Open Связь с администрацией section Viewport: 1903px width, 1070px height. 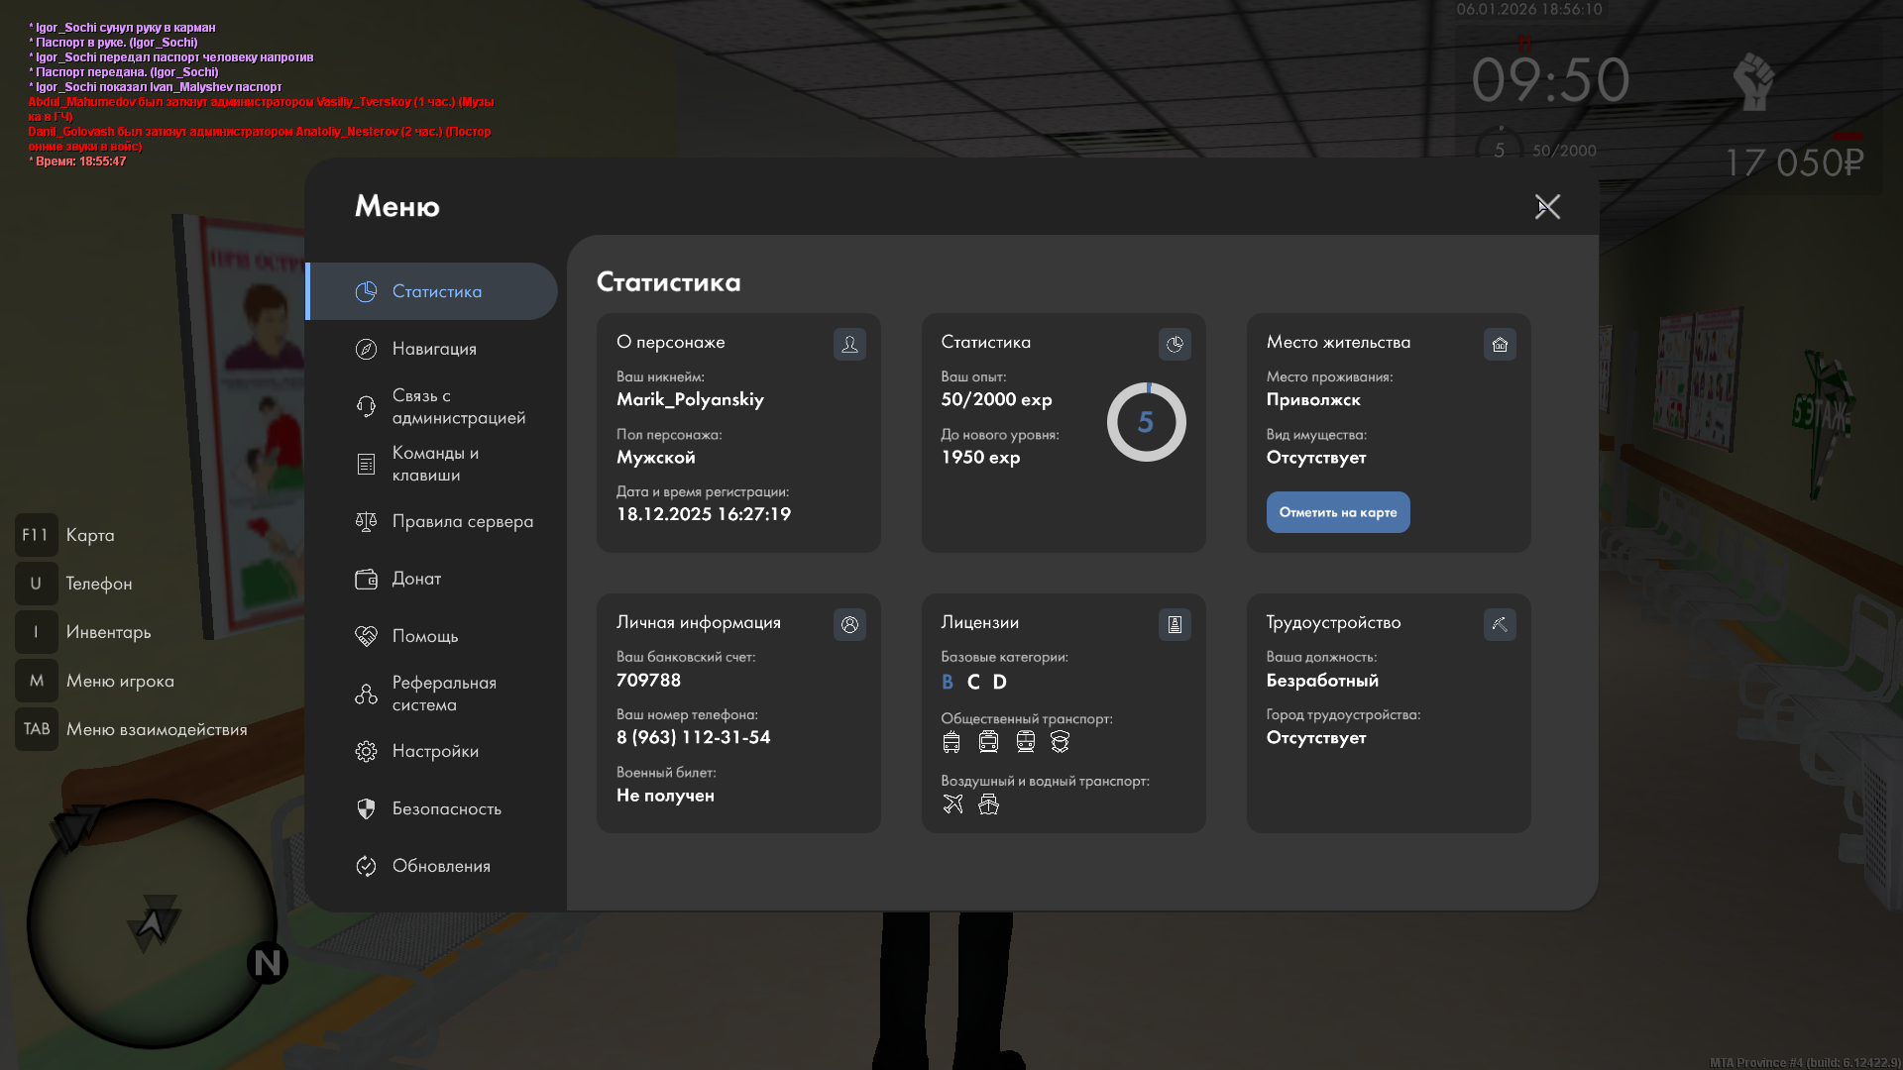point(458,406)
